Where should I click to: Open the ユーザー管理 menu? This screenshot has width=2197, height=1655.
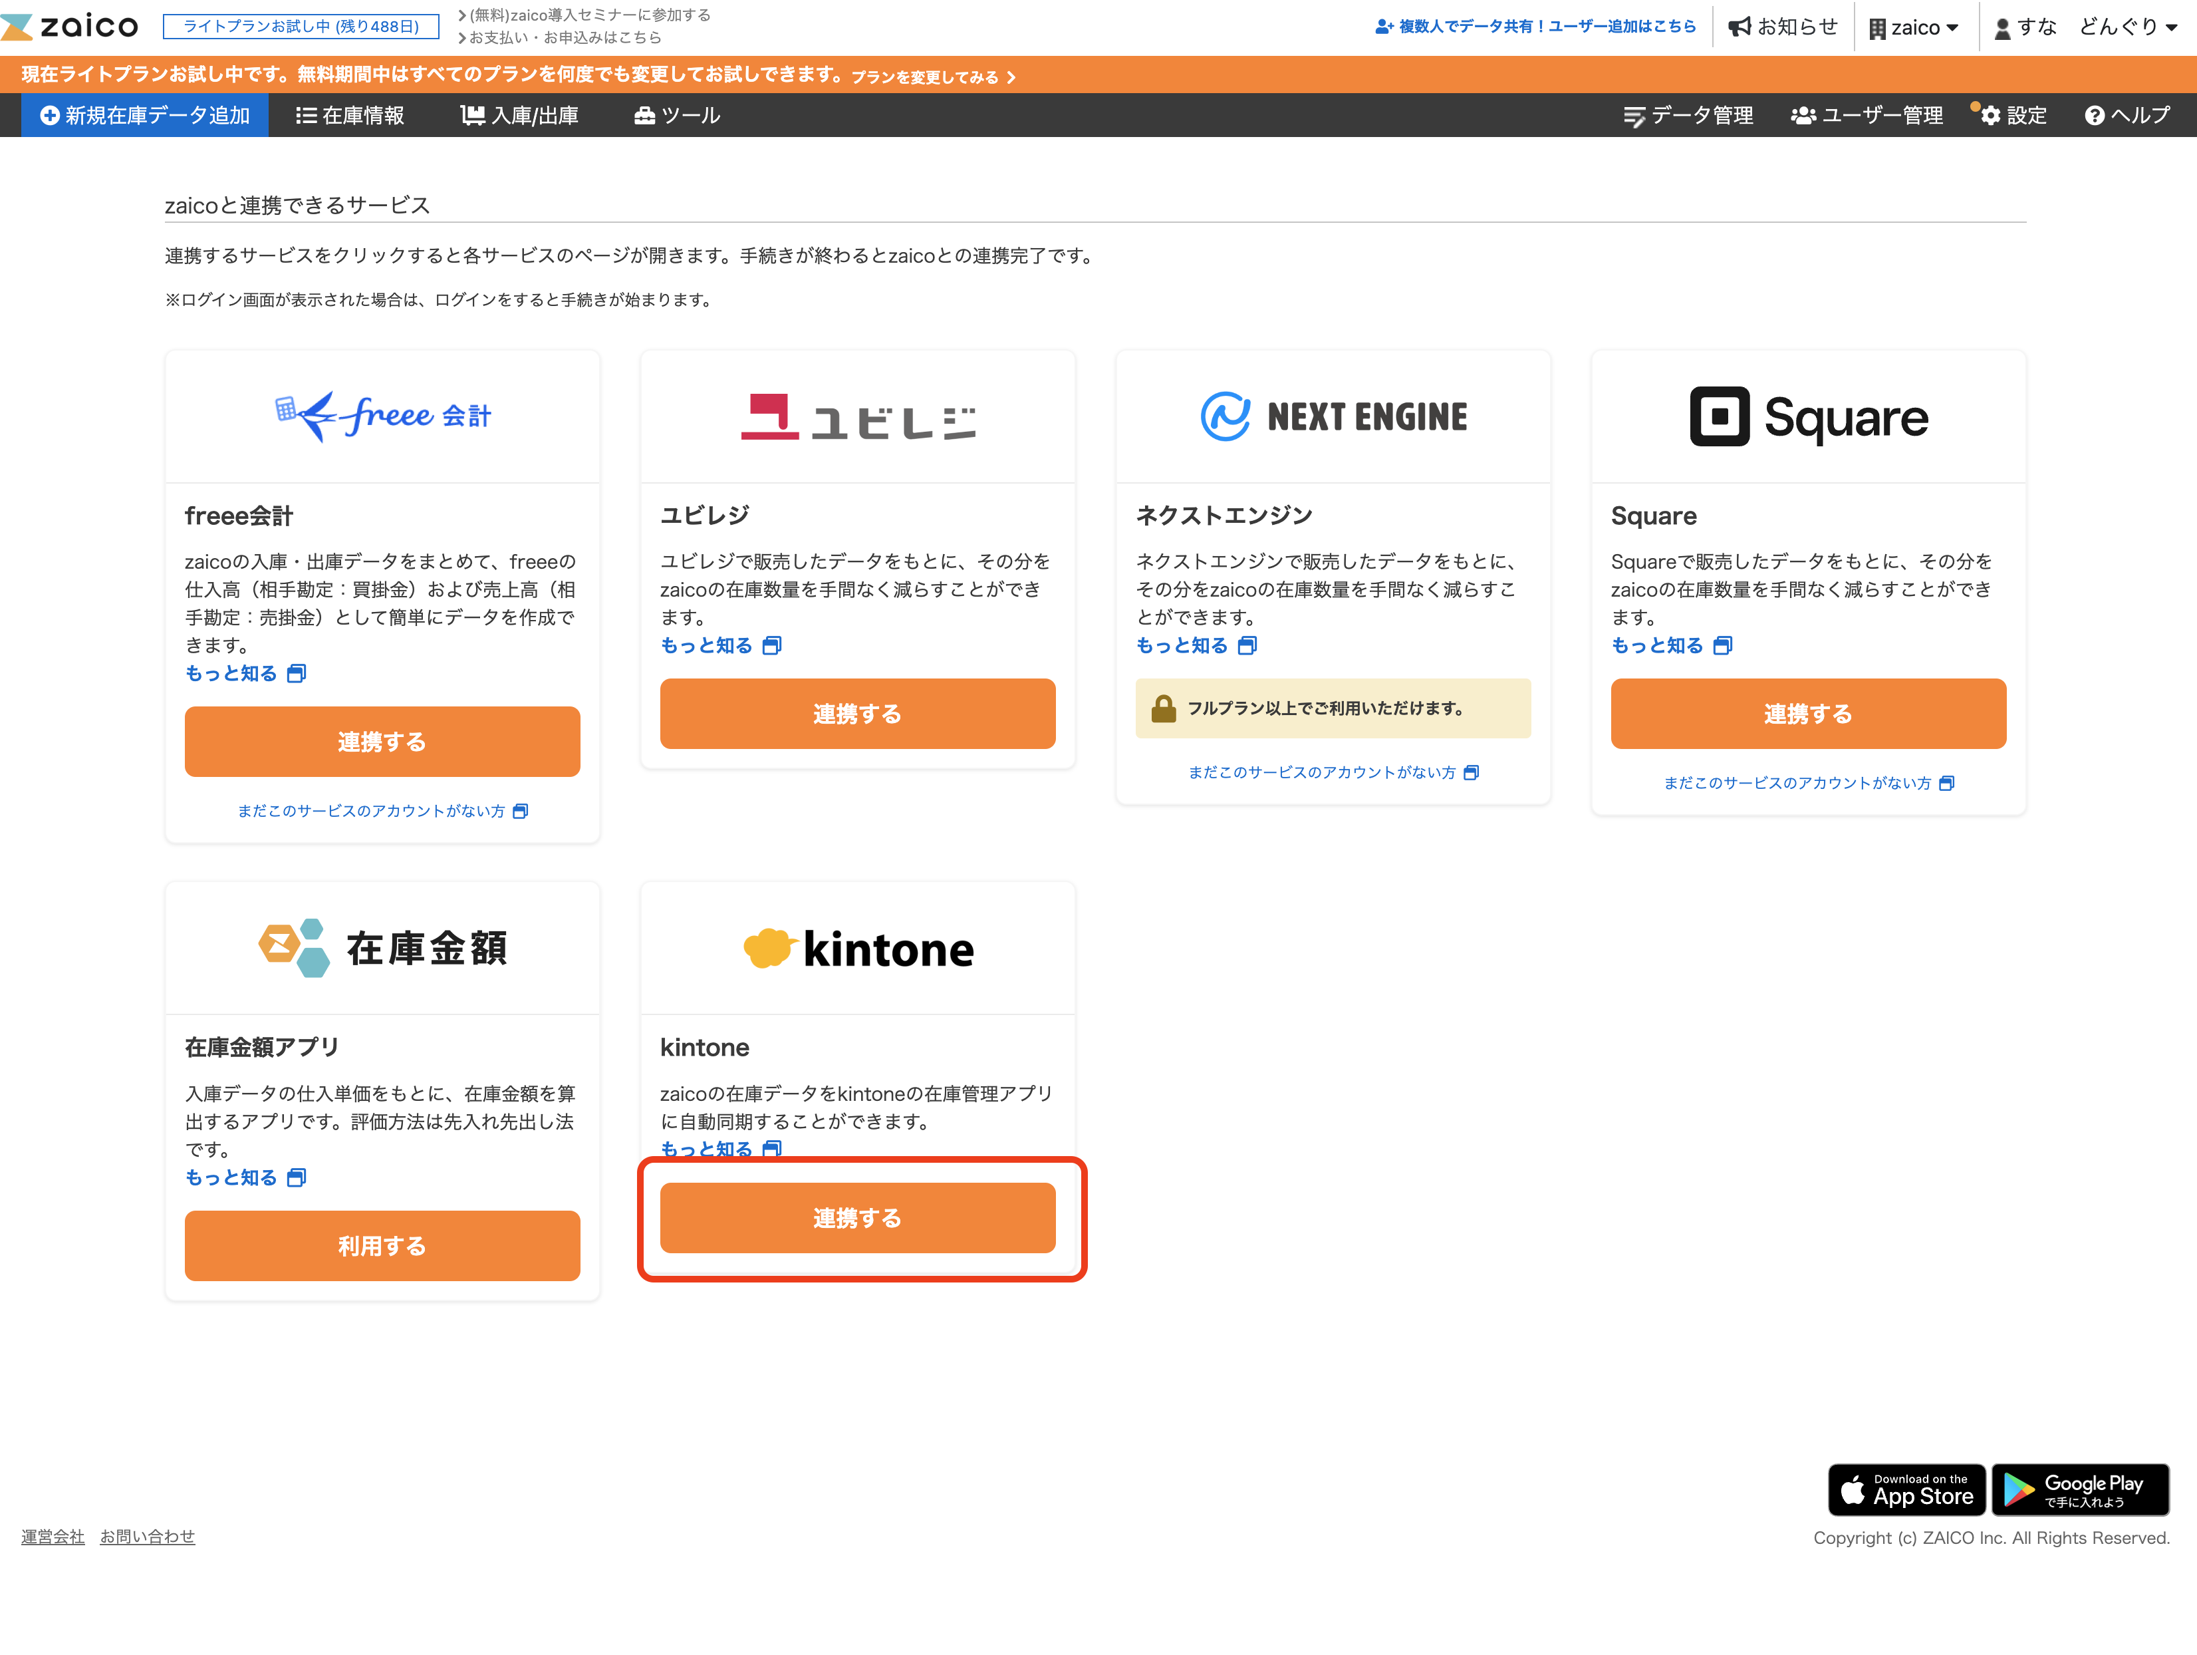pyautogui.click(x=1867, y=116)
